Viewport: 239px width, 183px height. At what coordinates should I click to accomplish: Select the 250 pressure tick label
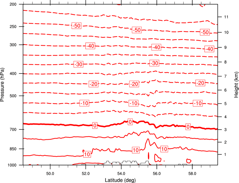click(x=13, y=26)
